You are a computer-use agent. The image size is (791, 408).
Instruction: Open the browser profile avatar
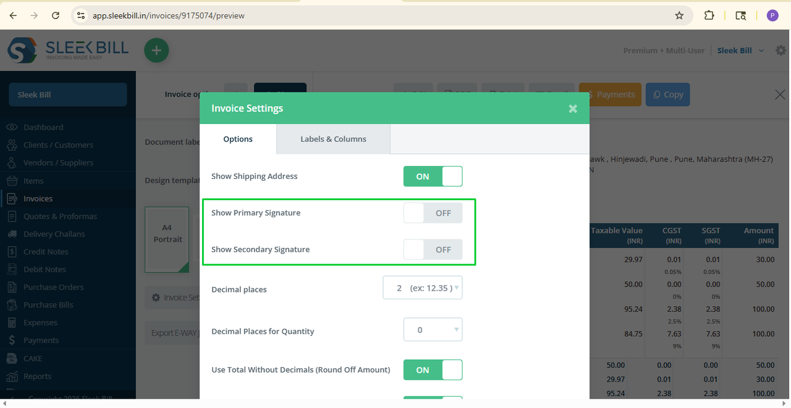pos(772,15)
